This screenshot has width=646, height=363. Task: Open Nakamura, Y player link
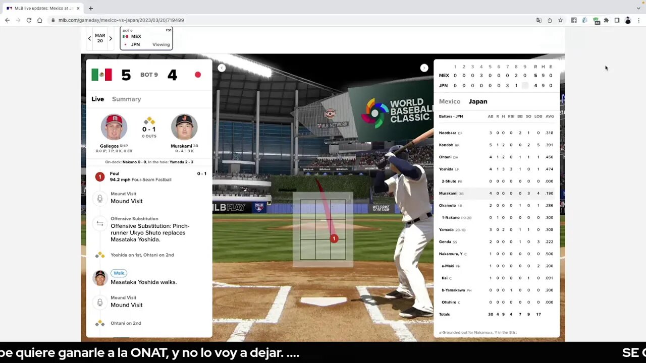(x=451, y=254)
